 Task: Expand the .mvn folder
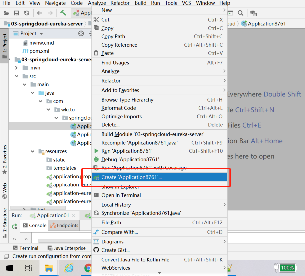[x=16, y=68]
